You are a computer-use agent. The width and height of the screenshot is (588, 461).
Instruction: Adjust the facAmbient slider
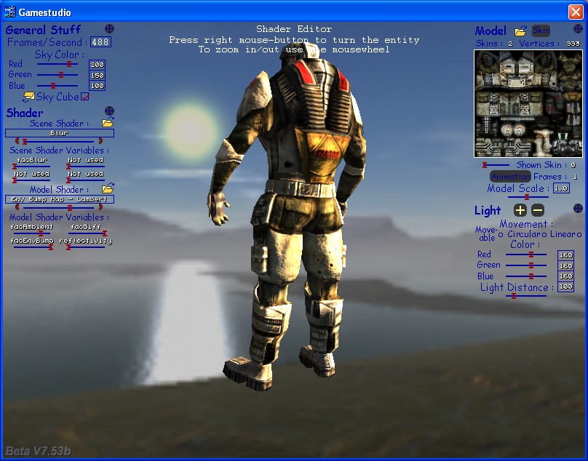click(31, 233)
